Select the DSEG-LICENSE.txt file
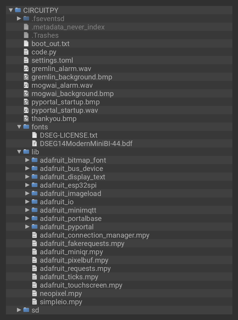238x320 pixels. (x=68, y=135)
